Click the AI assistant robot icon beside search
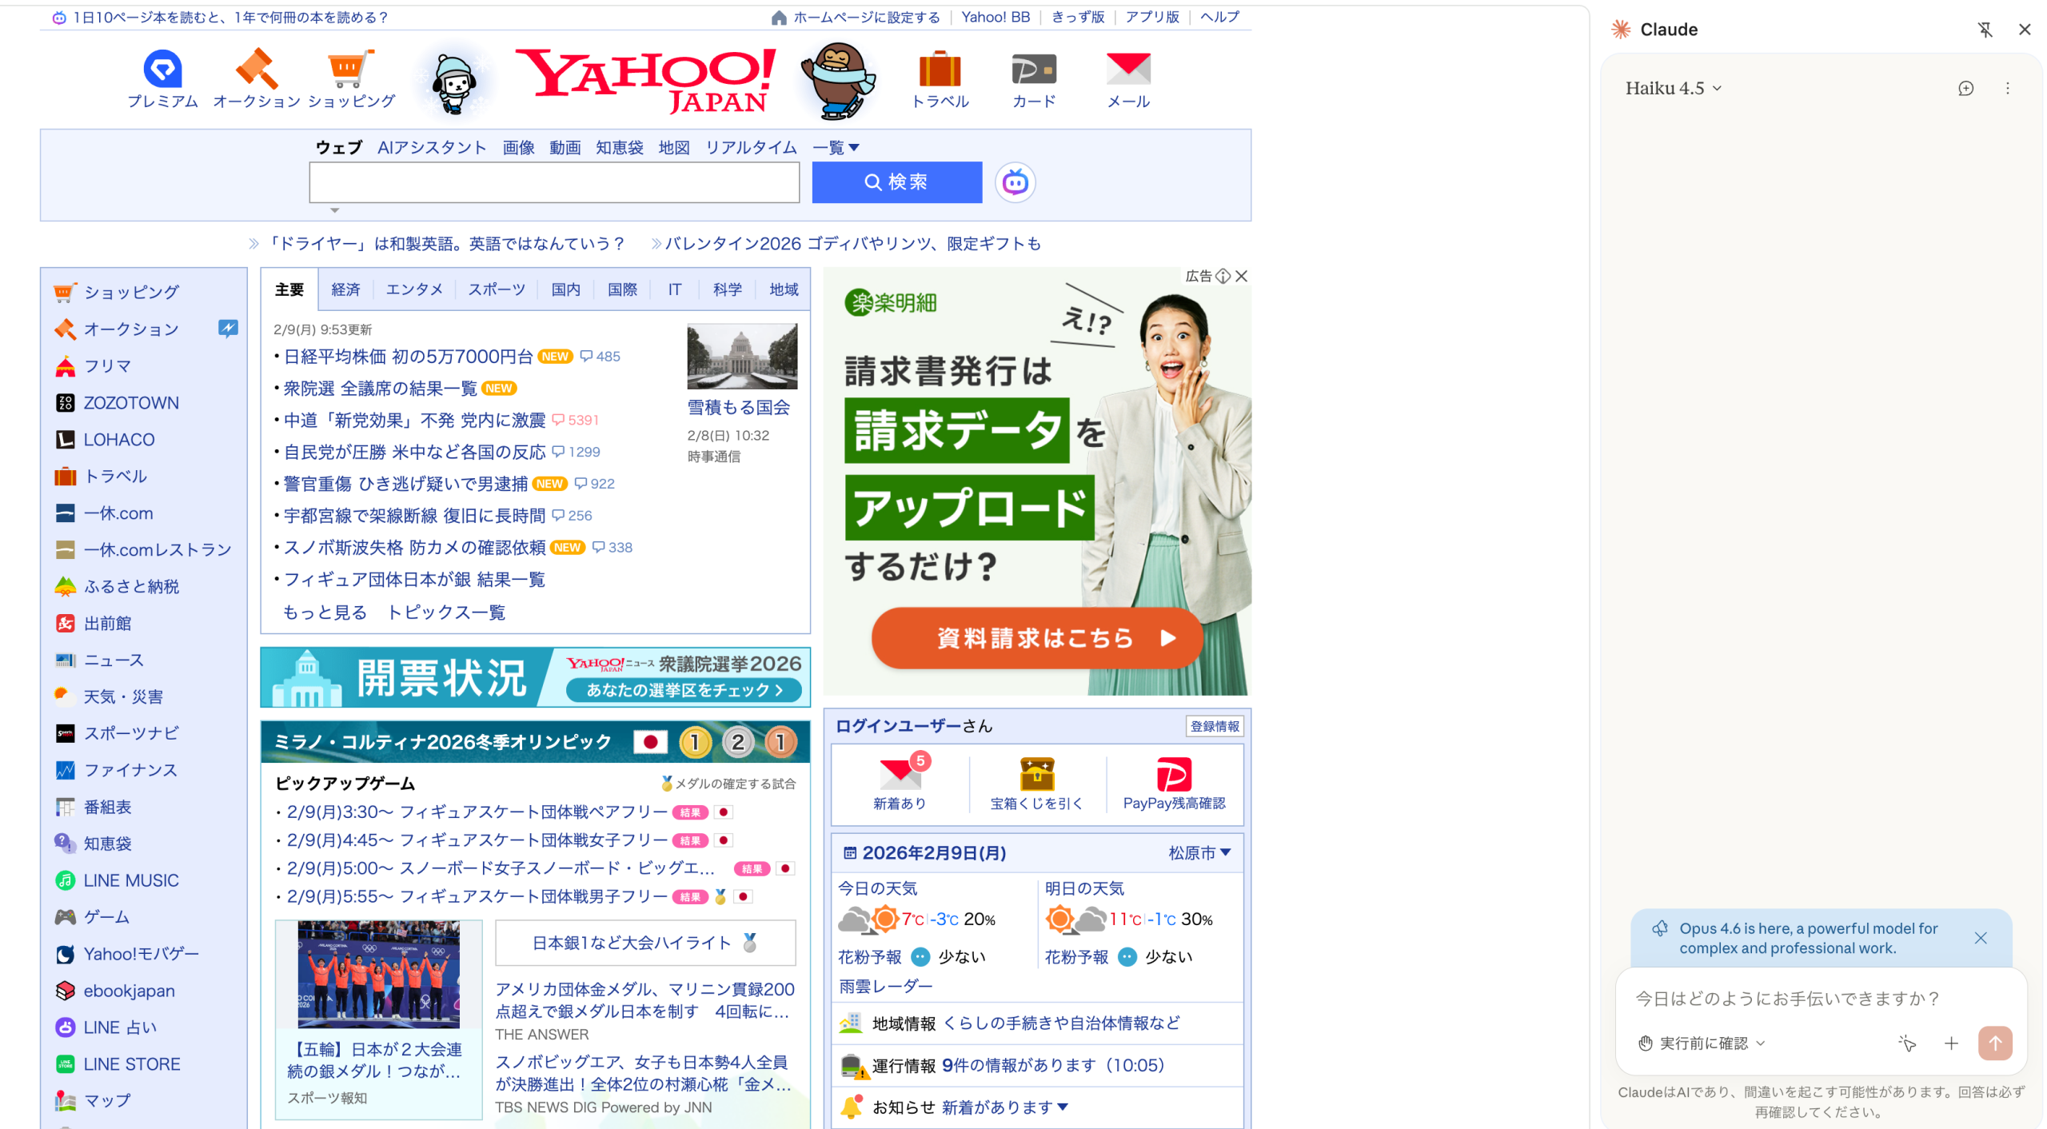The height and width of the screenshot is (1129, 2047). point(1015,182)
